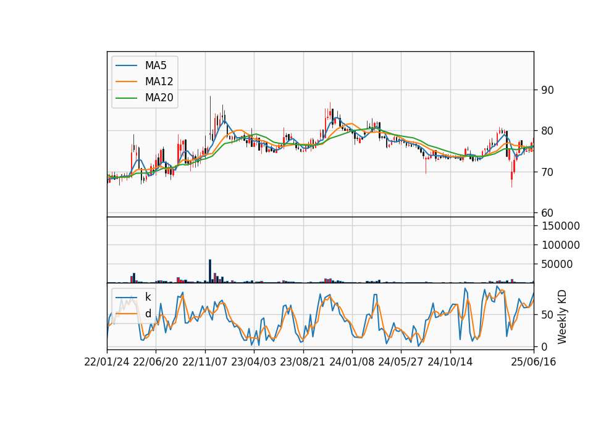
Task: Click the 22/11/07 date label
Action: (x=205, y=362)
